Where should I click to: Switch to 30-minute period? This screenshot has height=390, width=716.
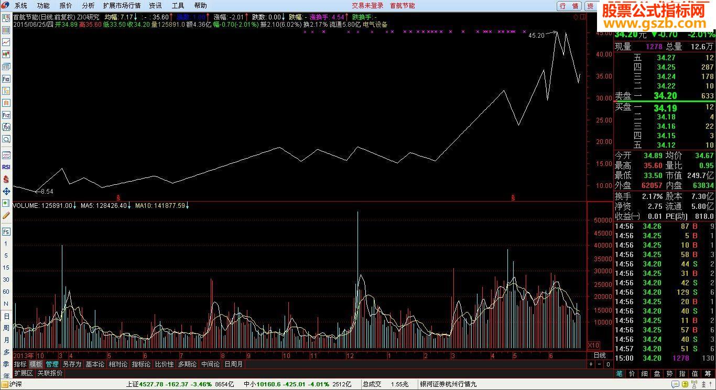[x=6, y=280]
